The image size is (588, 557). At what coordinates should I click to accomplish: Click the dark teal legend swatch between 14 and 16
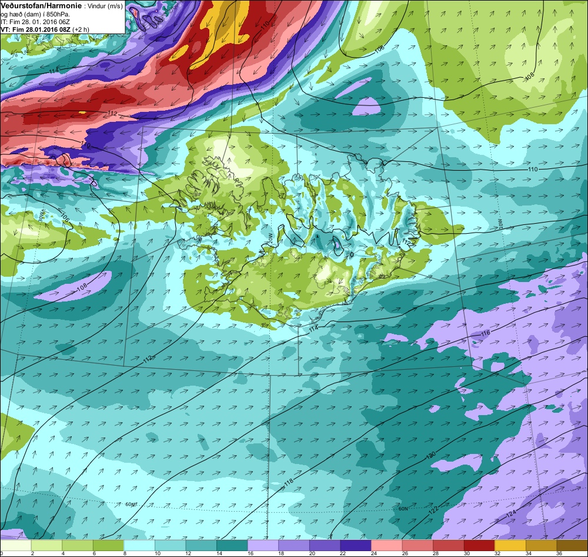pos(232,545)
